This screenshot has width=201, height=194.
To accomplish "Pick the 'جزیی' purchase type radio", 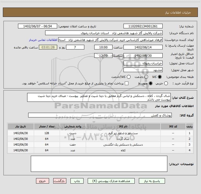I will pyautogui.click(x=166, y=83).
